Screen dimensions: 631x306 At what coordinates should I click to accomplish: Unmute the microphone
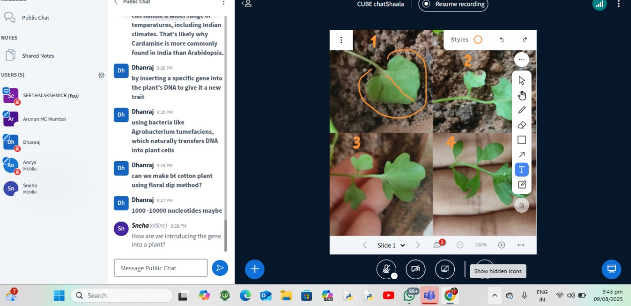pos(386,269)
